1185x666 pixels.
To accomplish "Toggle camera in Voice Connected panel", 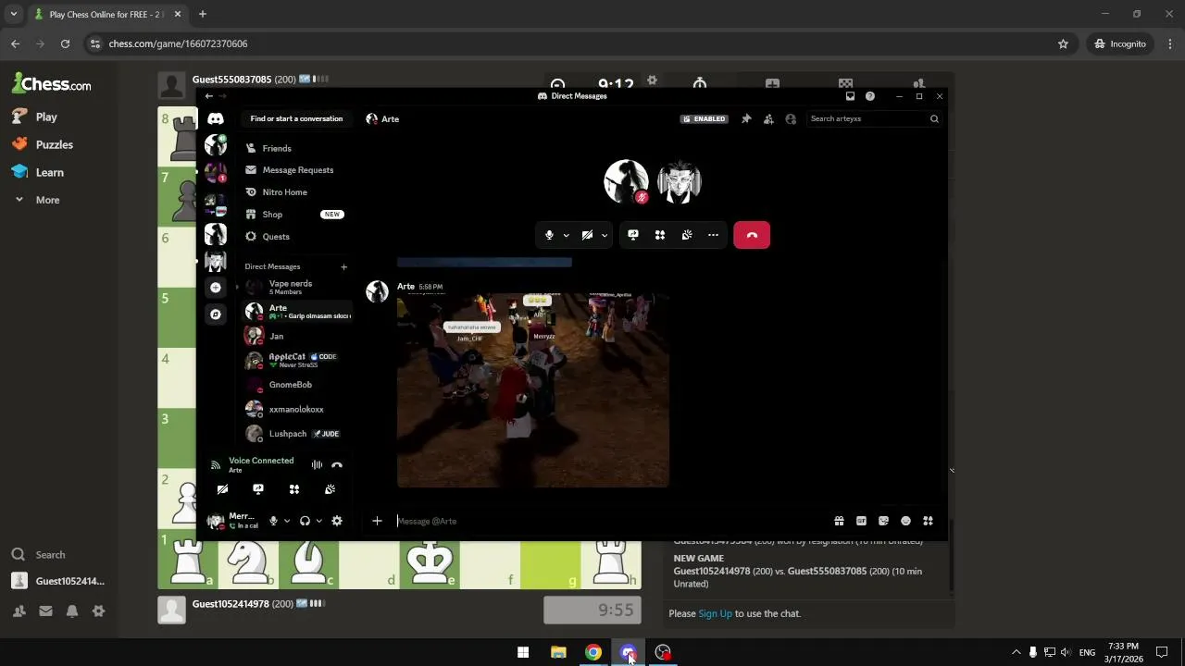I will point(222,489).
